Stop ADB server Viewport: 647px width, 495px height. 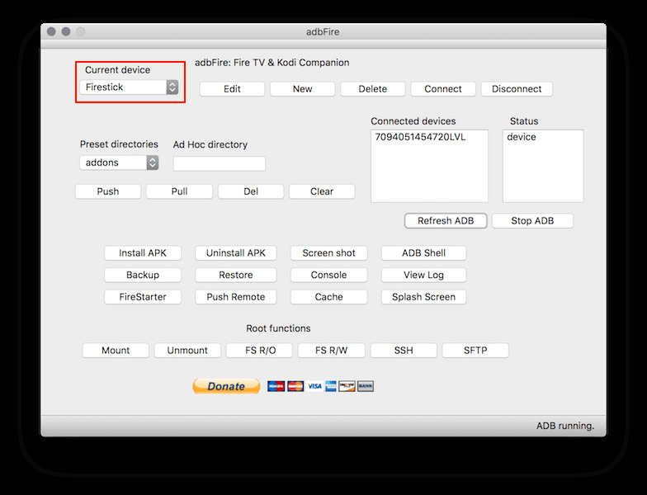(532, 221)
